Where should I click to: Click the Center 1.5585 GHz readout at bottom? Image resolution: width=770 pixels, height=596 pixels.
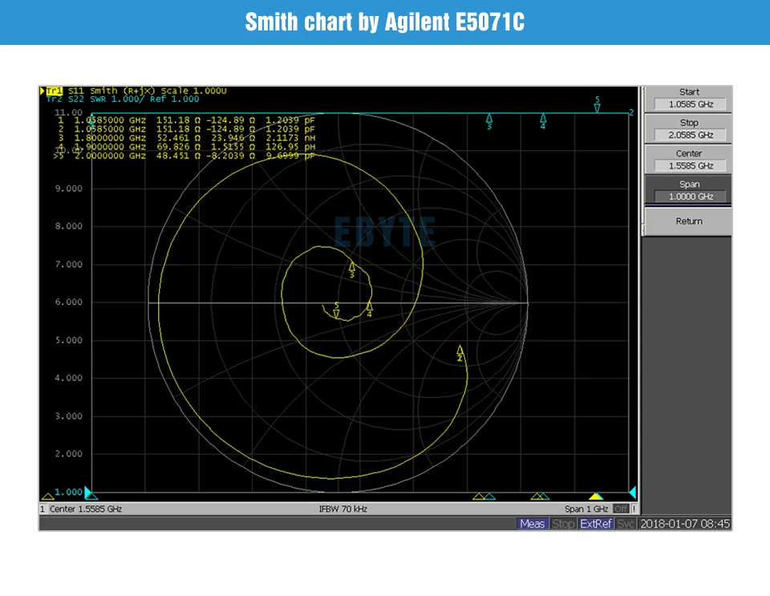86,509
